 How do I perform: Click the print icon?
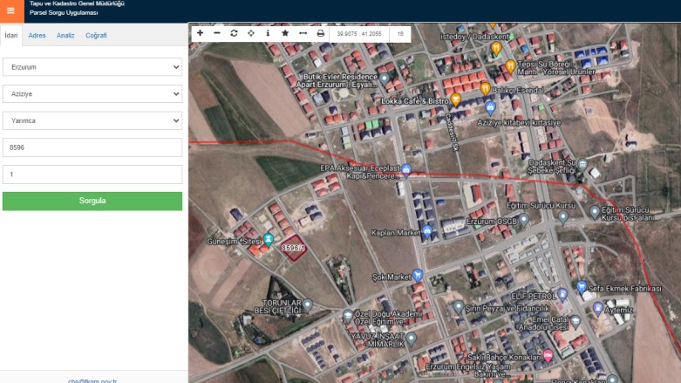(x=320, y=33)
